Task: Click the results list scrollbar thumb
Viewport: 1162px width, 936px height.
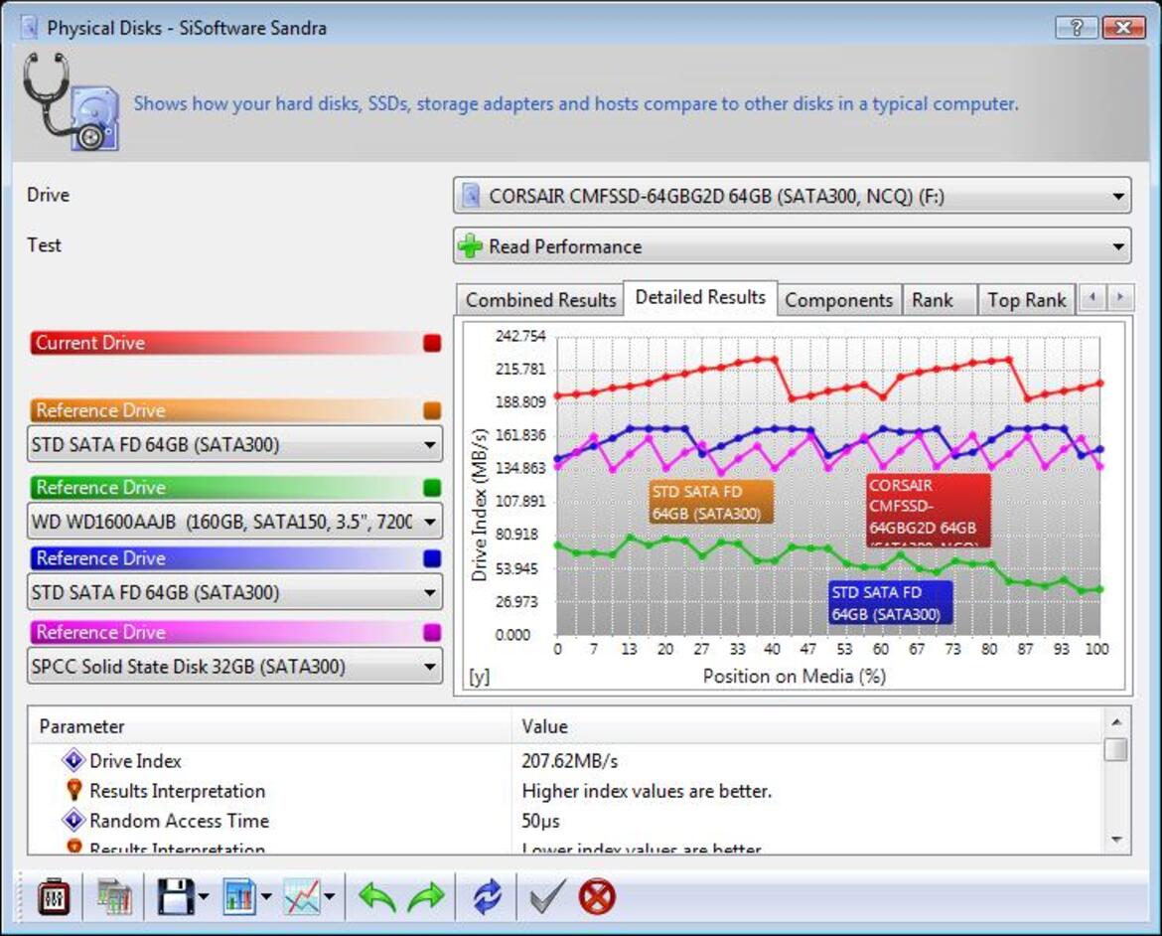Action: coord(1116,748)
